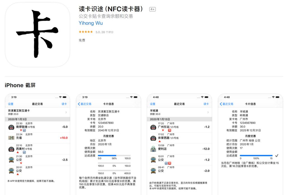
Task: Go back via 最近交易 in fourth screenshot
Action: tap(226, 104)
